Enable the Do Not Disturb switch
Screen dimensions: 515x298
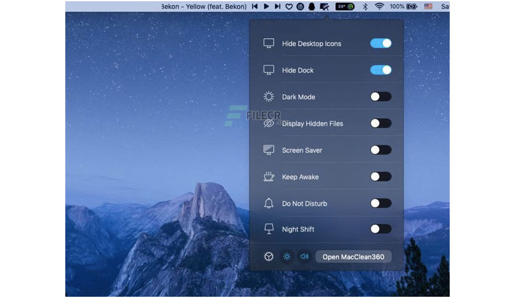point(381,203)
